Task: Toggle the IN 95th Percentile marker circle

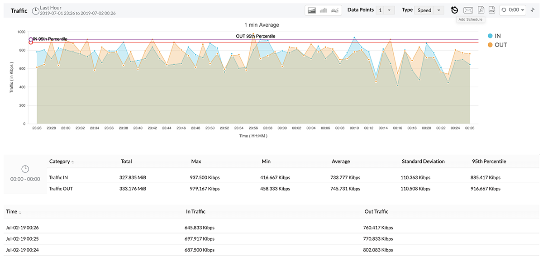Action: 31,39
